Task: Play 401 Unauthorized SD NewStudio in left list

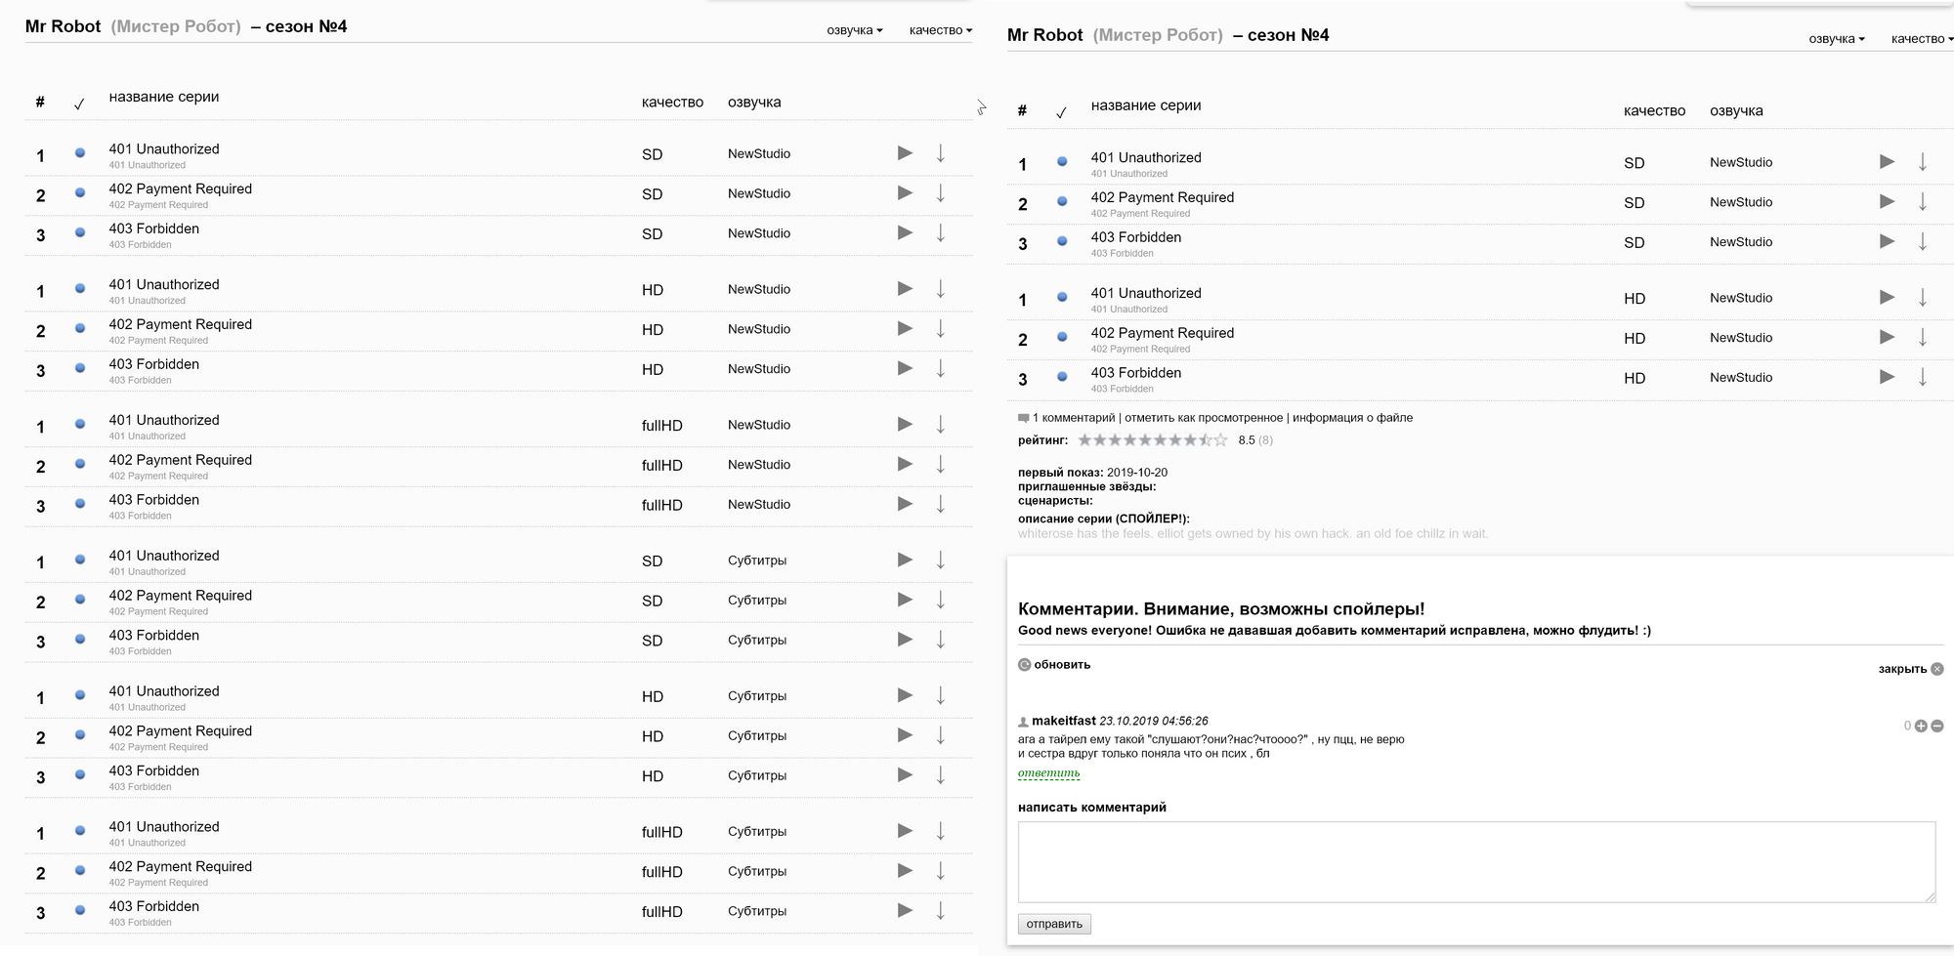Action: click(x=905, y=153)
